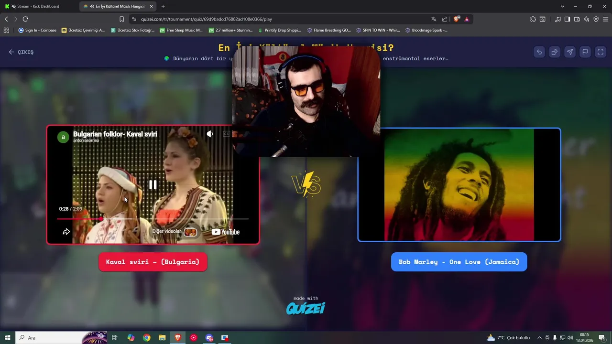Viewport: 612px width, 344px height.
Task: Click the YouTube video share arrow
Action: (x=66, y=232)
